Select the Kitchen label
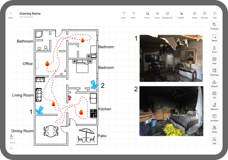Image resolution: width=228 pixels, height=160 pixels. (105, 109)
